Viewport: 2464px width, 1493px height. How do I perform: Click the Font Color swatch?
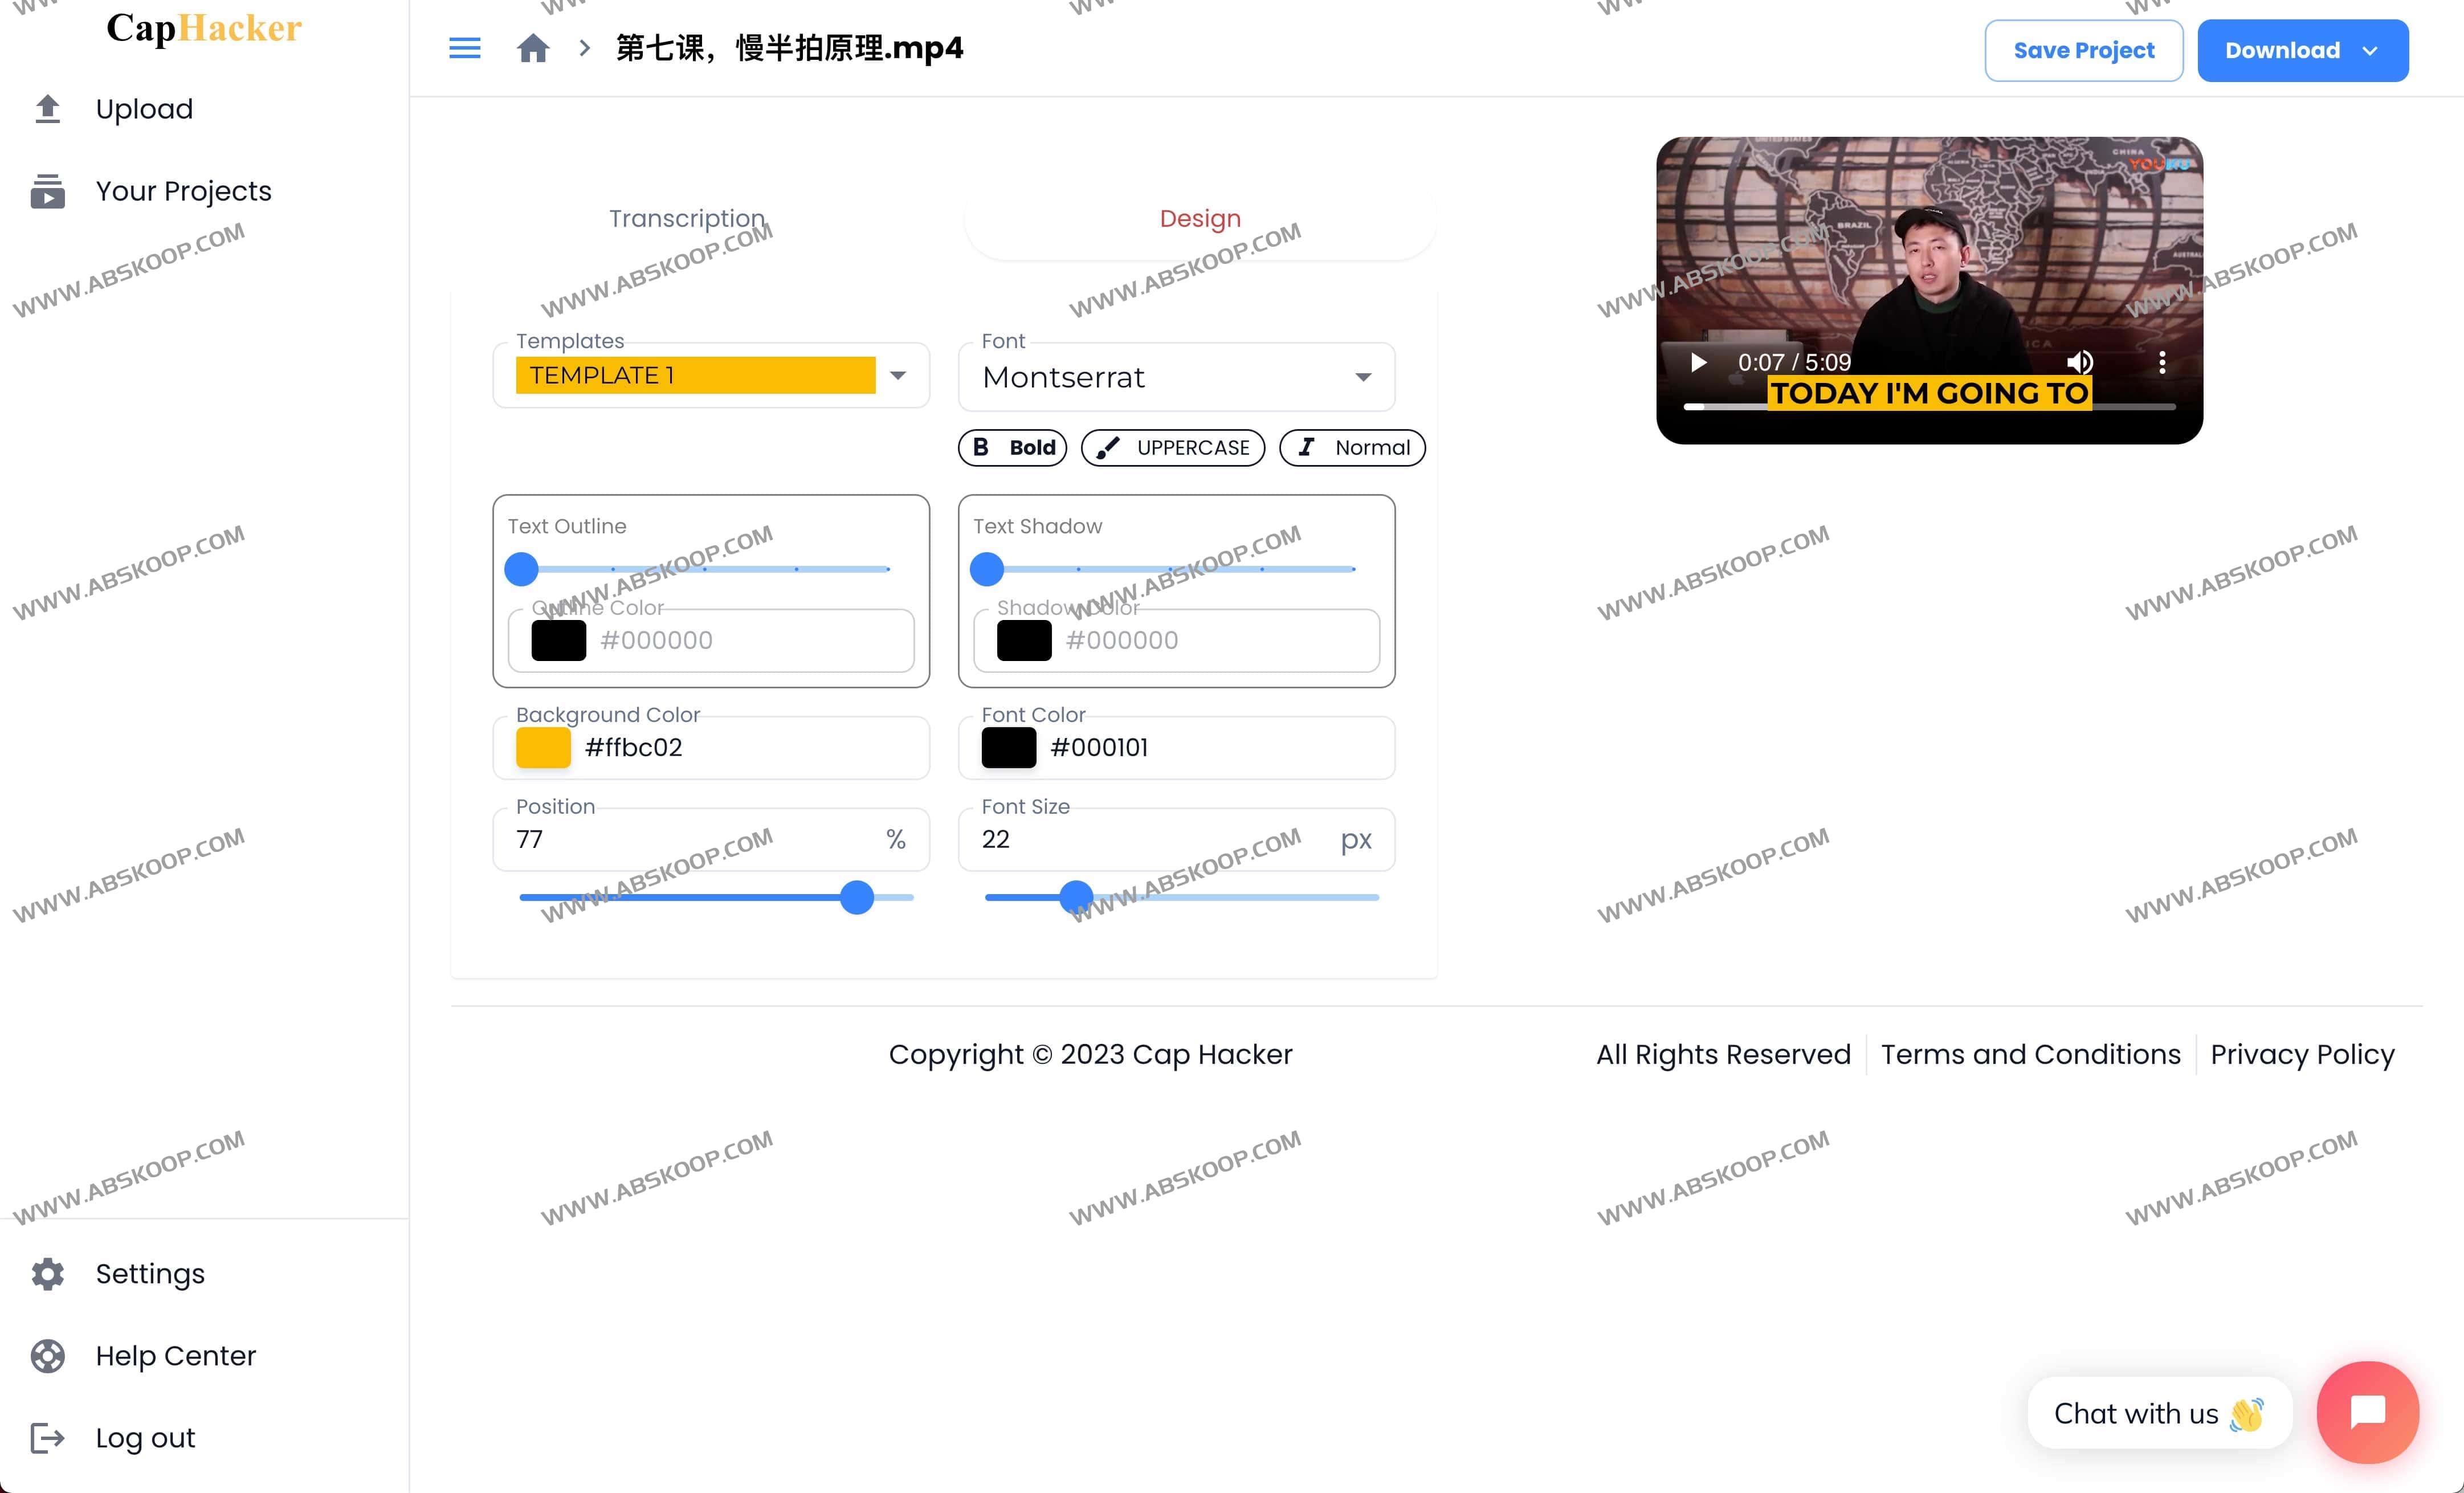1007,747
